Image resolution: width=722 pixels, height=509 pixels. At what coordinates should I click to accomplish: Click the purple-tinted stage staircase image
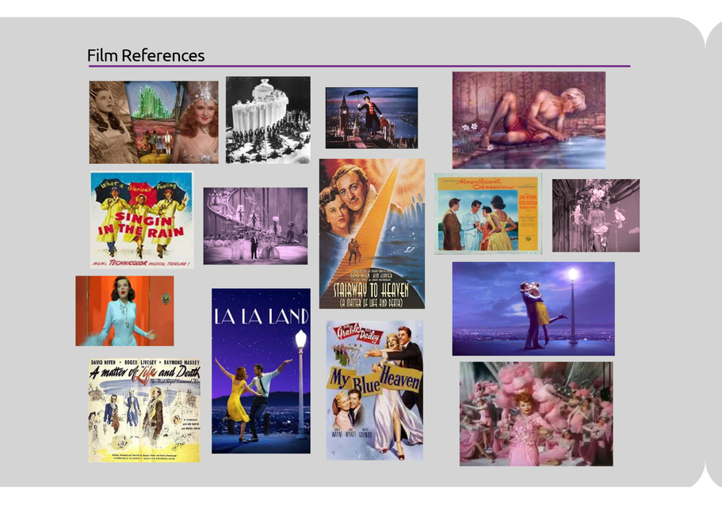coord(255,226)
